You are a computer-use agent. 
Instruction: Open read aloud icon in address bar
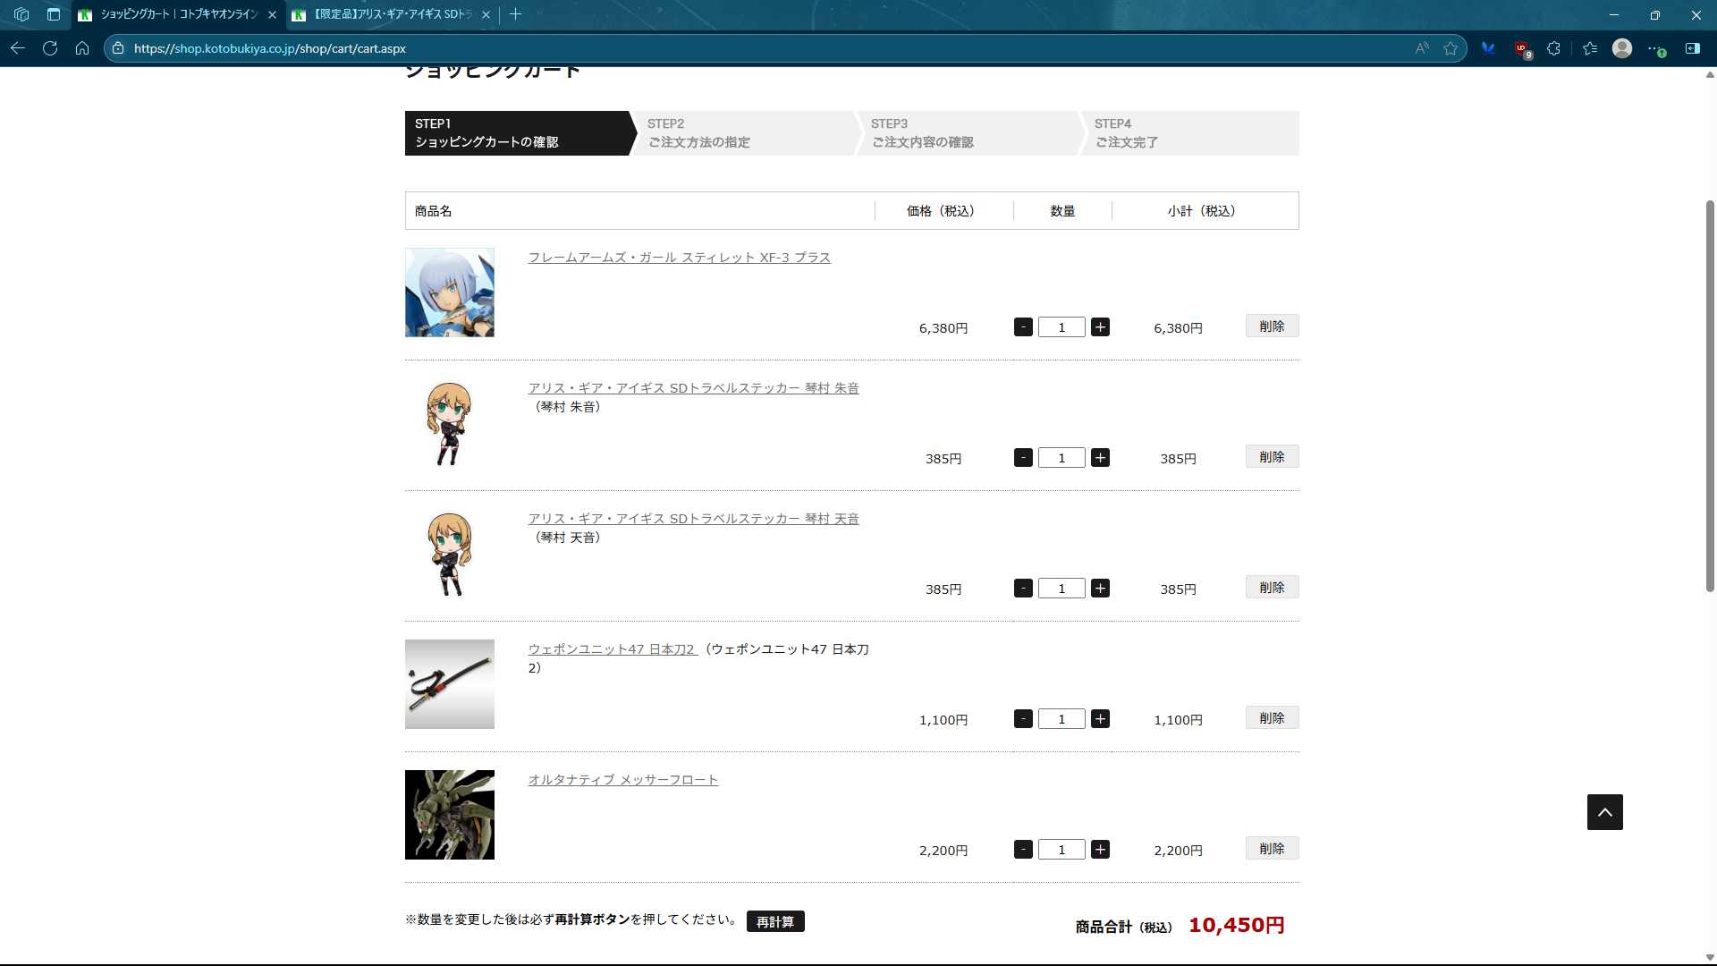coord(1422,48)
